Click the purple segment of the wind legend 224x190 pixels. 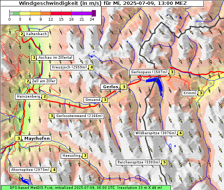pos(81,13)
